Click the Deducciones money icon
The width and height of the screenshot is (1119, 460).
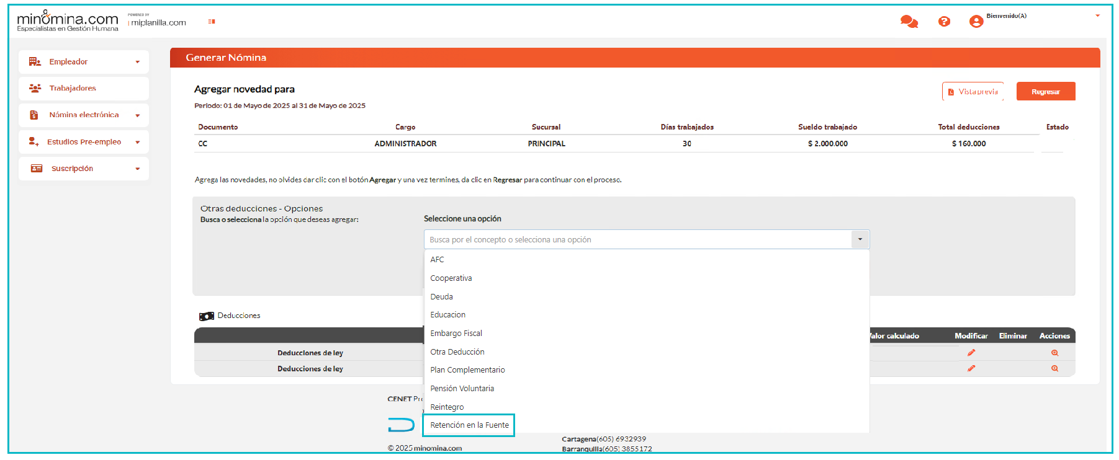tap(207, 316)
